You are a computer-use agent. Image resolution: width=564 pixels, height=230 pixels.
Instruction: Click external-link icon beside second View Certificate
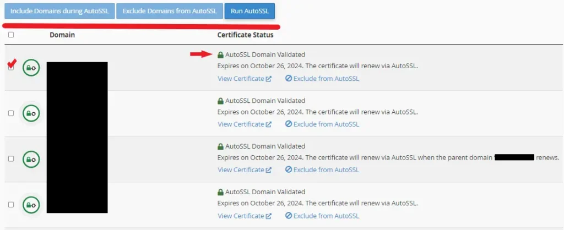[x=269, y=124]
